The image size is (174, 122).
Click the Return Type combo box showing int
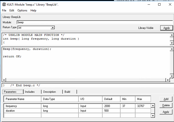(x=36, y=28)
